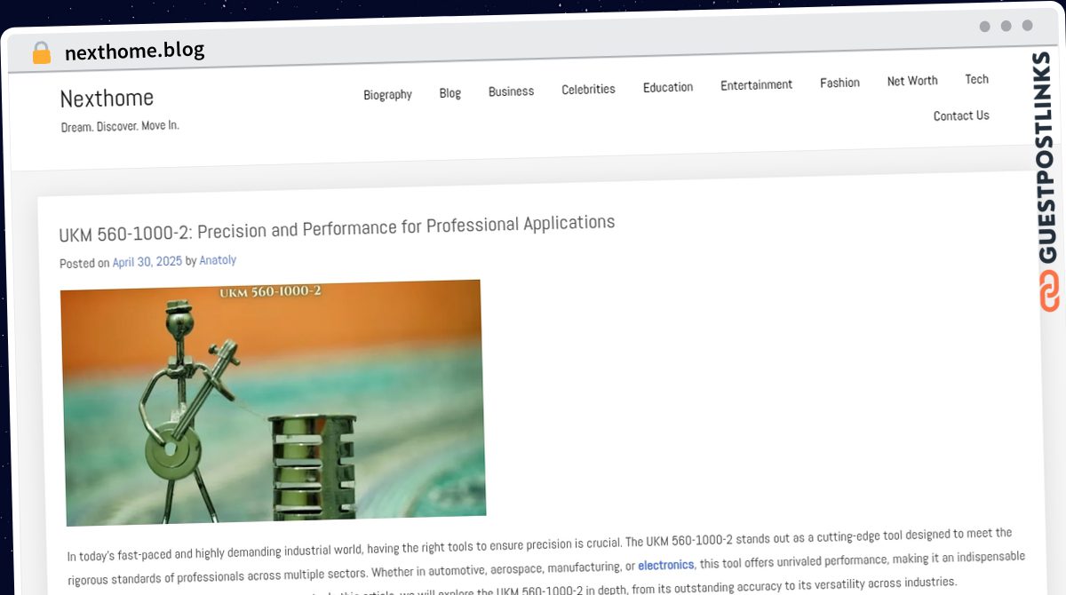Viewport: 1066px width, 595px height.
Task: Open the Net Worth menu item
Action: [912, 81]
